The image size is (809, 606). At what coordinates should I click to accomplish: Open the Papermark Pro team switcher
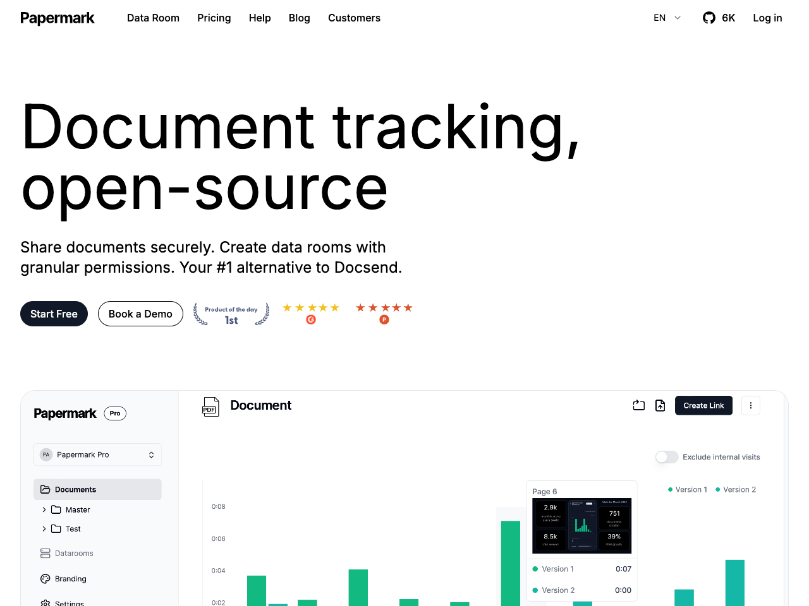coord(97,454)
